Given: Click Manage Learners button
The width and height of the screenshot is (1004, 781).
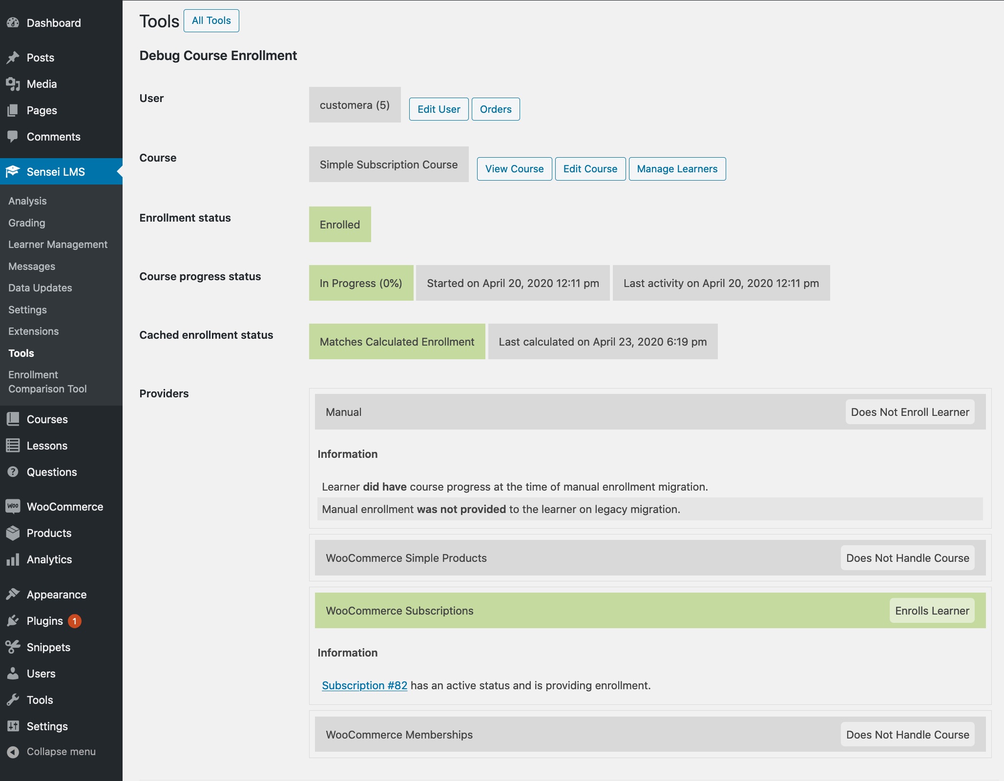Looking at the screenshot, I should click(677, 169).
